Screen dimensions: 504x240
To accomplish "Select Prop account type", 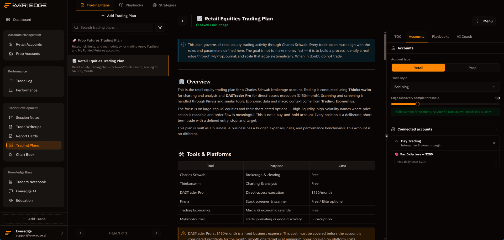I will point(472,68).
